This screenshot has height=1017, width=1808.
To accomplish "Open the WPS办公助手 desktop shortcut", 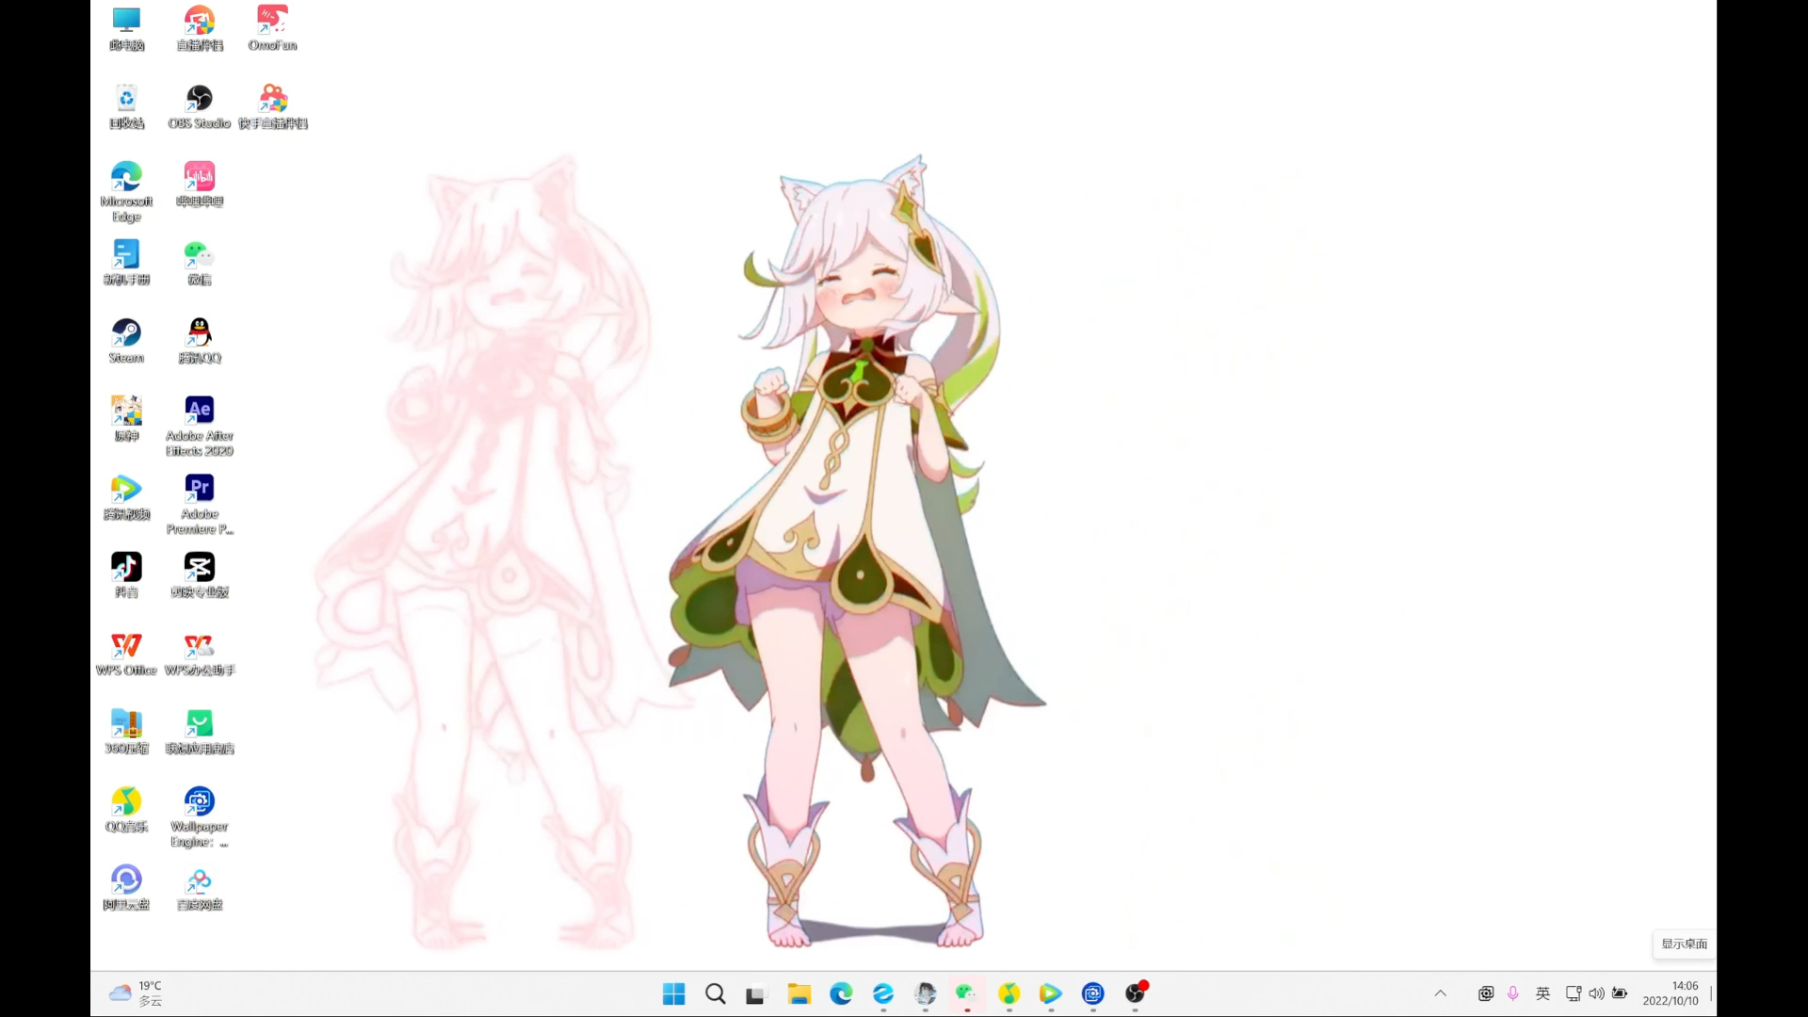I will (x=200, y=654).
